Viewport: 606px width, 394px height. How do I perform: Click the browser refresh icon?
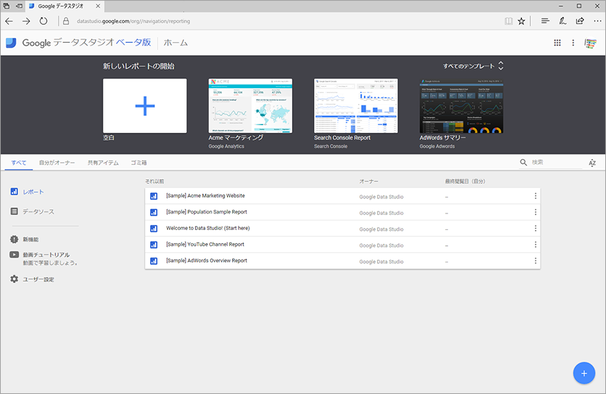pos(43,21)
